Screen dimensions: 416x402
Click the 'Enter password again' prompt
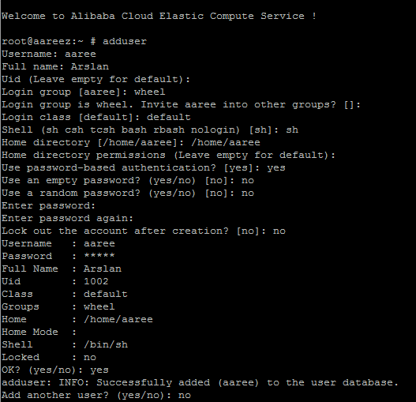[x=67, y=218]
